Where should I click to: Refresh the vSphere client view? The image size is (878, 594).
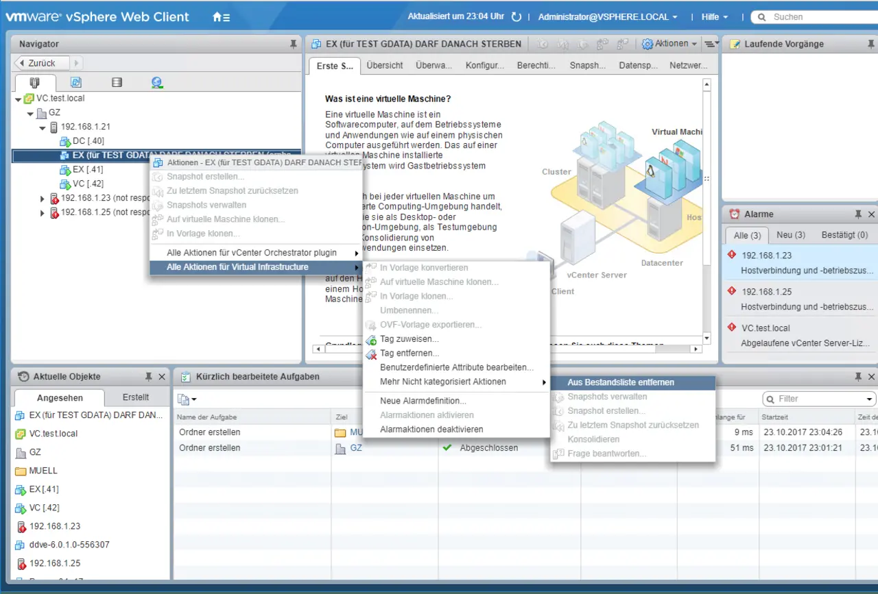pyautogui.click(x=517, y=17)
